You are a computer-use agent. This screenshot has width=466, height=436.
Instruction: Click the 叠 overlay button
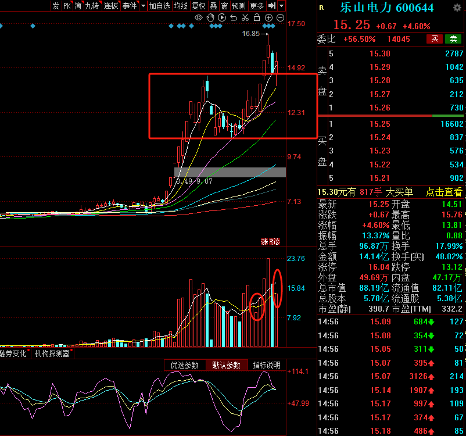coord(214,6)
